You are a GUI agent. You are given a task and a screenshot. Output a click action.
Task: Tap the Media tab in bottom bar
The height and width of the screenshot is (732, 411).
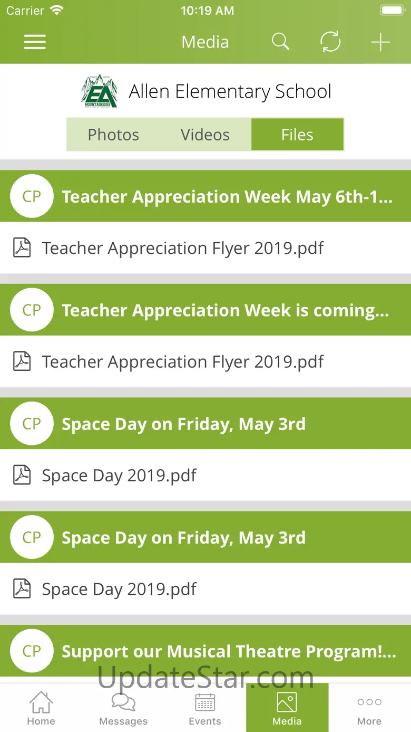coord(287,708)
